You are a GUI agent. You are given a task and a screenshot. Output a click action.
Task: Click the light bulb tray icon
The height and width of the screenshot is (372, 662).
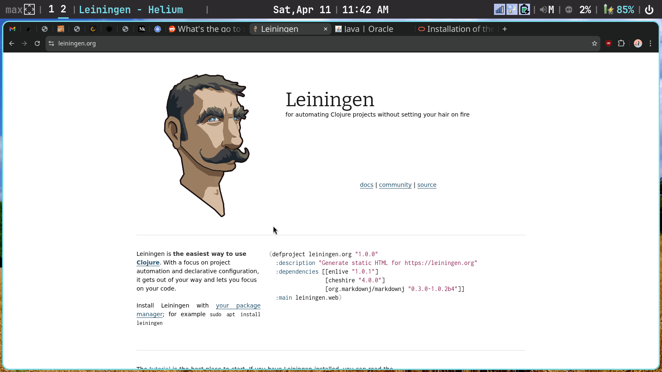512,10
